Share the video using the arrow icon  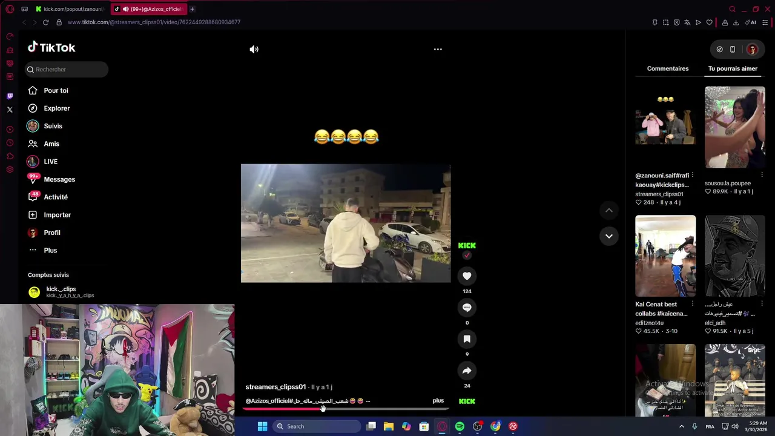tap(467, 371)
